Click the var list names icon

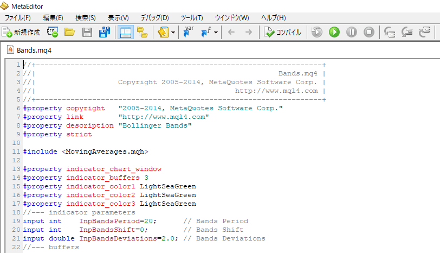click(x=189, y=32)
